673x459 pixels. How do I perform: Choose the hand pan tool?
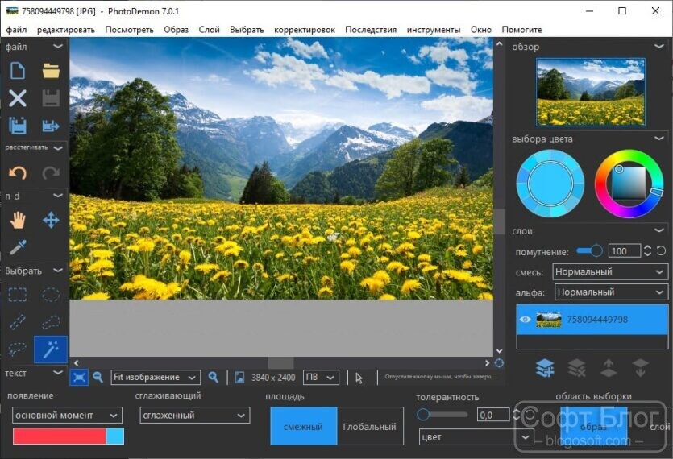click(18, 221)
